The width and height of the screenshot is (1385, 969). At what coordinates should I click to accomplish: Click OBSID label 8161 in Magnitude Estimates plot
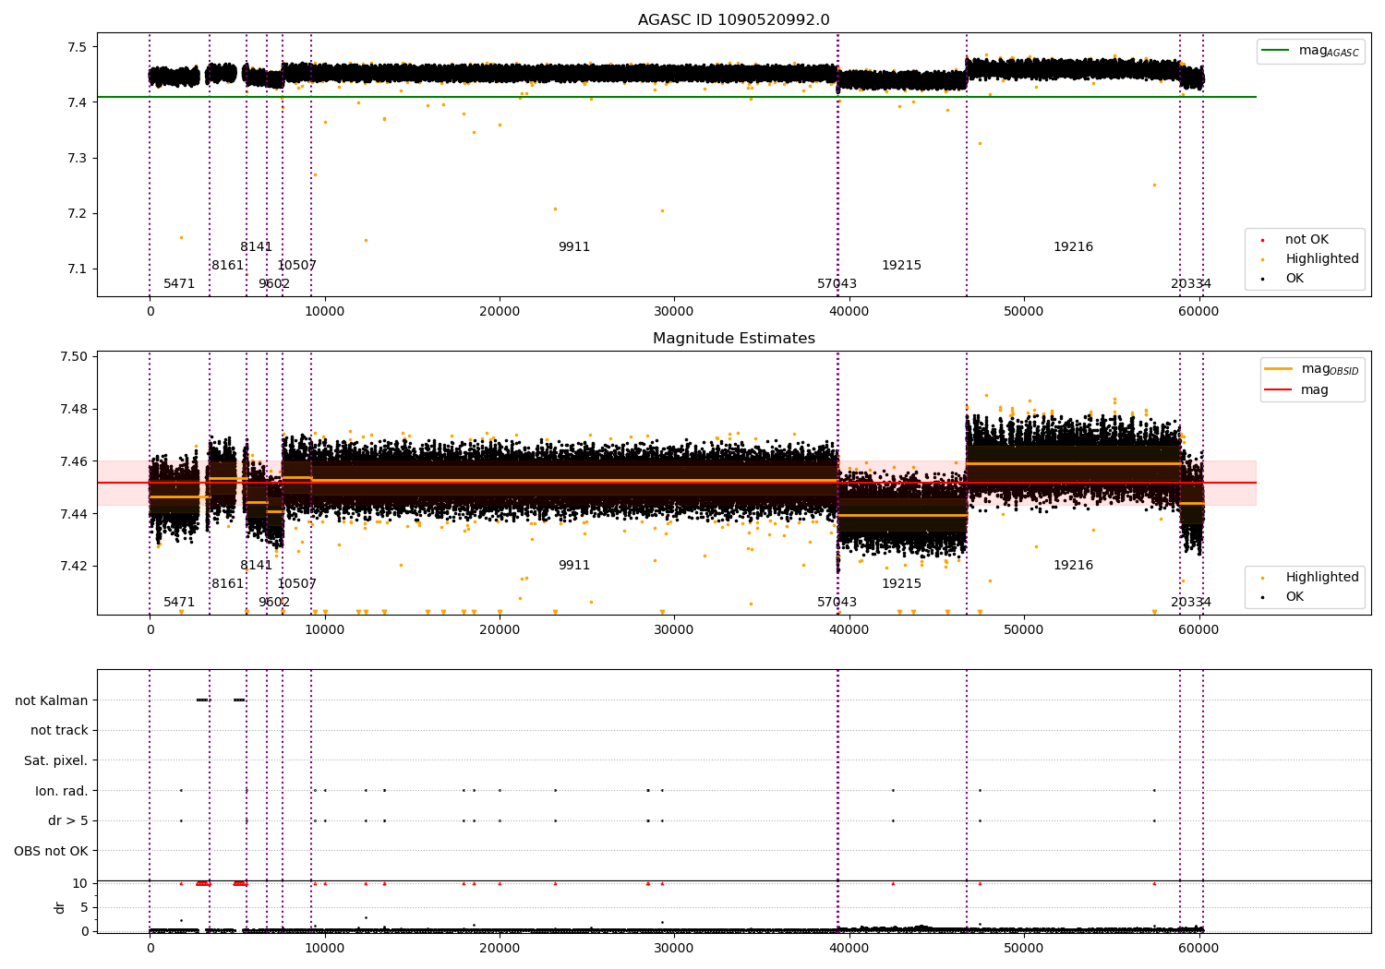click(227, 584)
